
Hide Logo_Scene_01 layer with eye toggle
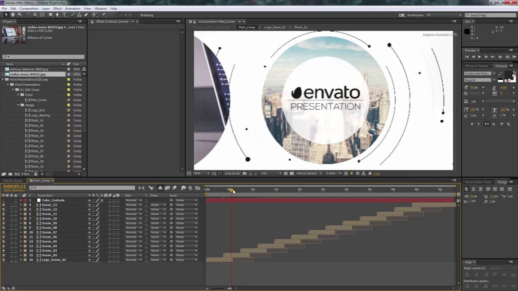pos(4,260)
